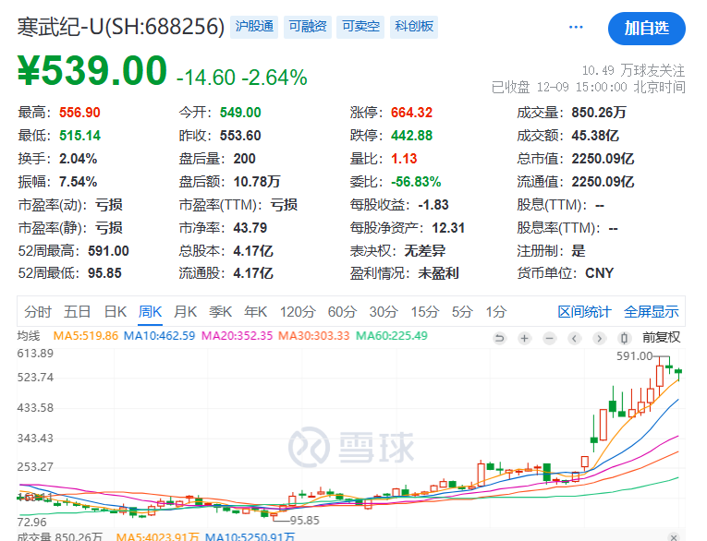Switch to the 120分 chart tab
The width and height of the screenshot is (707, 541).
[x=298, y=312]
